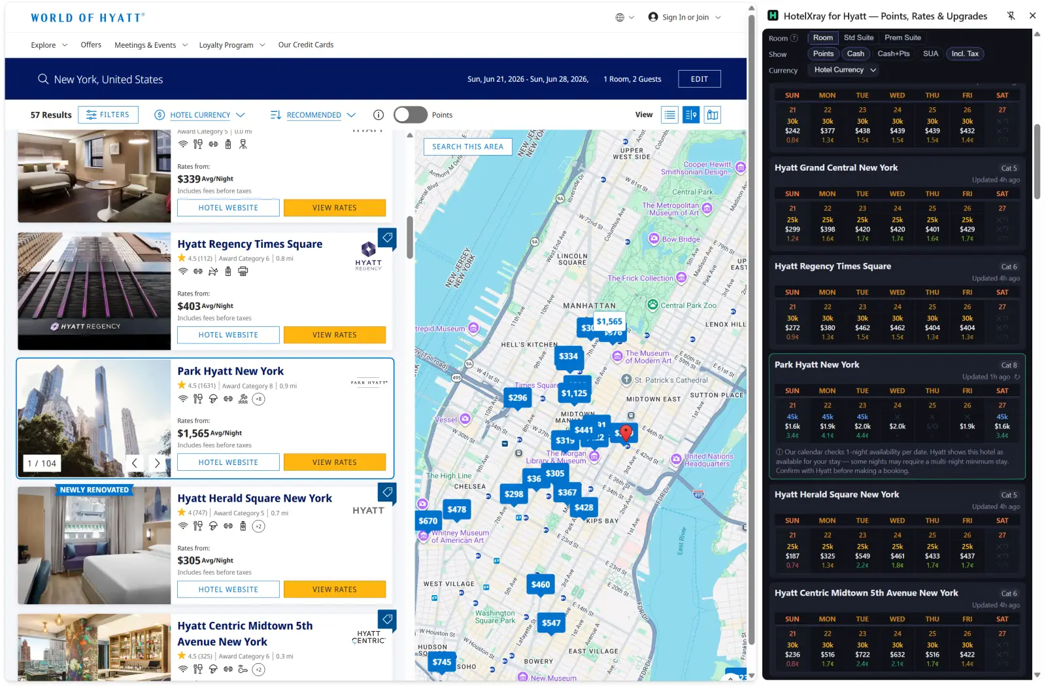Open the RECOMMENDED sort dropdown
1046x686 pixels.
tap(313, 115)
